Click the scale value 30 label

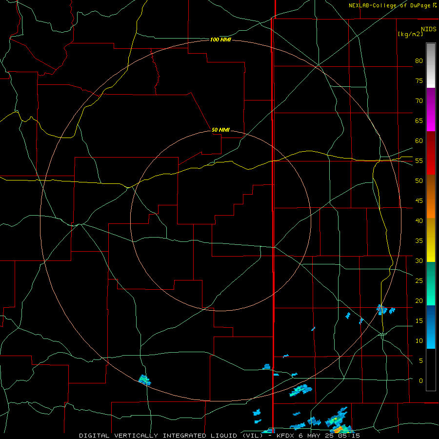click(419, 260)
